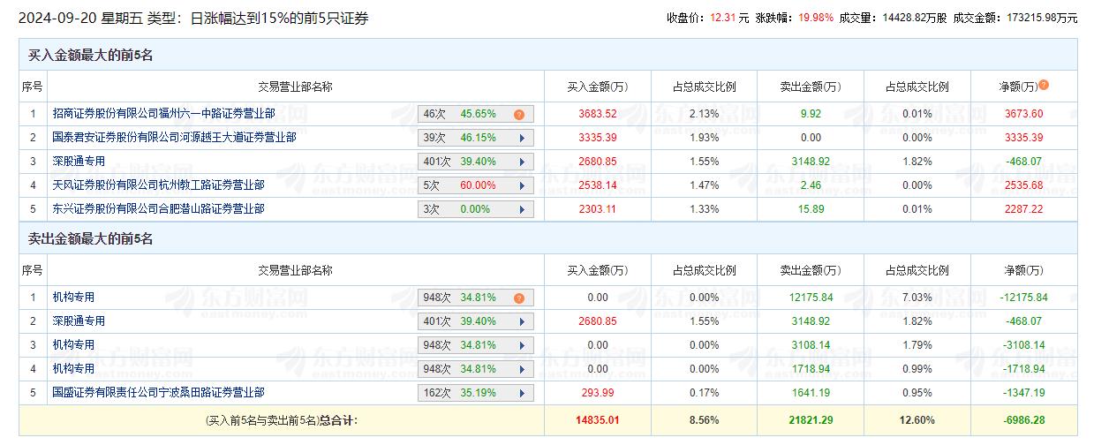Expand the 948次 stats box in sell-rank-3 row
Image resolution: width=1094 pixels, height=445 pixels.
476,345
